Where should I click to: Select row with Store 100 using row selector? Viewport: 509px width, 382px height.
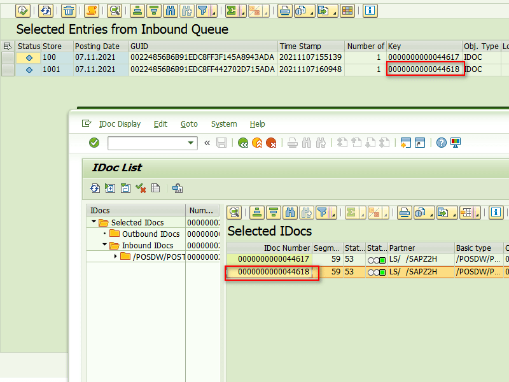[x=8, y=58]
